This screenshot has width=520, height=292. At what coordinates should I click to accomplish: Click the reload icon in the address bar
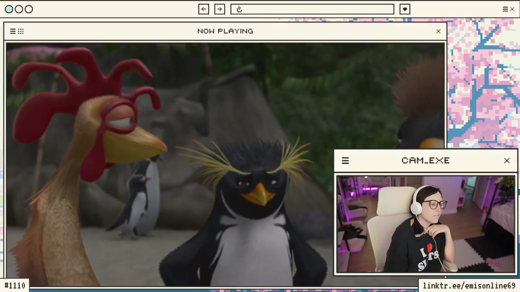(x=239, y=9)
